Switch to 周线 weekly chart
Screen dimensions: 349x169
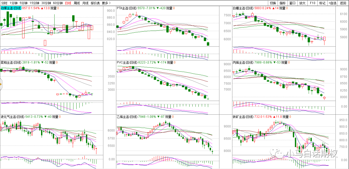coord(77,3)
